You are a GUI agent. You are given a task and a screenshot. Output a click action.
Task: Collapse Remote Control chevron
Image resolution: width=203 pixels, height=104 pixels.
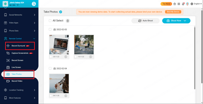[x=34, y=38]
